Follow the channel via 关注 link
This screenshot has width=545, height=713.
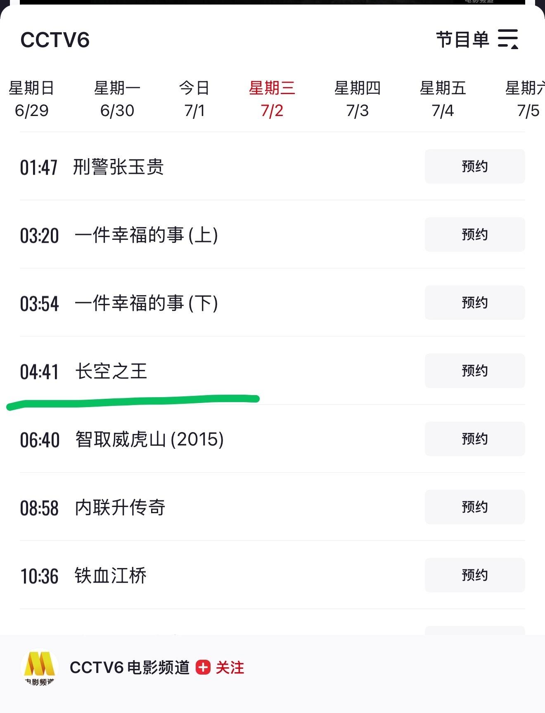[x=230, y=667]
